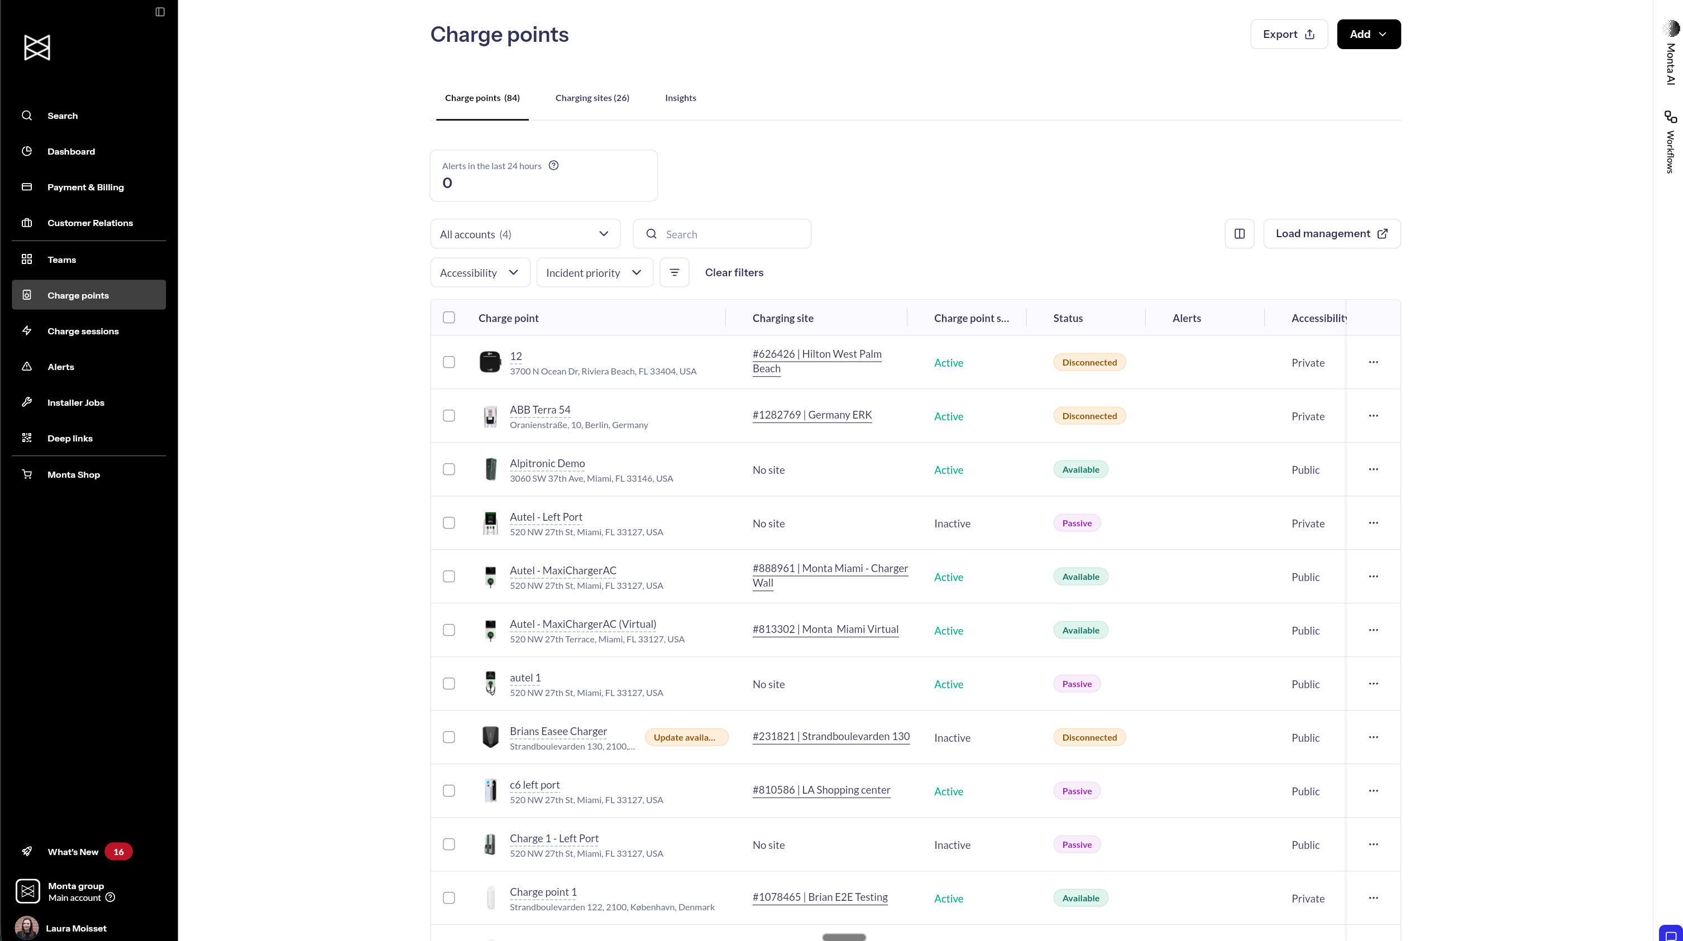
Task: Open the additional filters icon button
Action: tap(674, 272)
